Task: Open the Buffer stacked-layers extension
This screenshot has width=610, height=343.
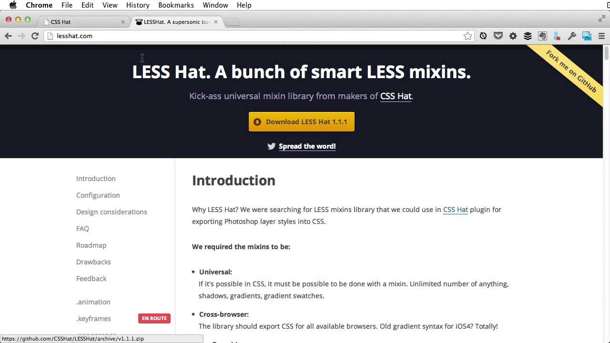Action: (528, 36)
